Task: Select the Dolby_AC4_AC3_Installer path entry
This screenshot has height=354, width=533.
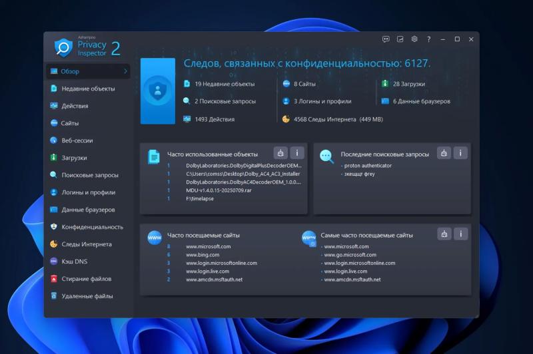Action: [243, 174]
